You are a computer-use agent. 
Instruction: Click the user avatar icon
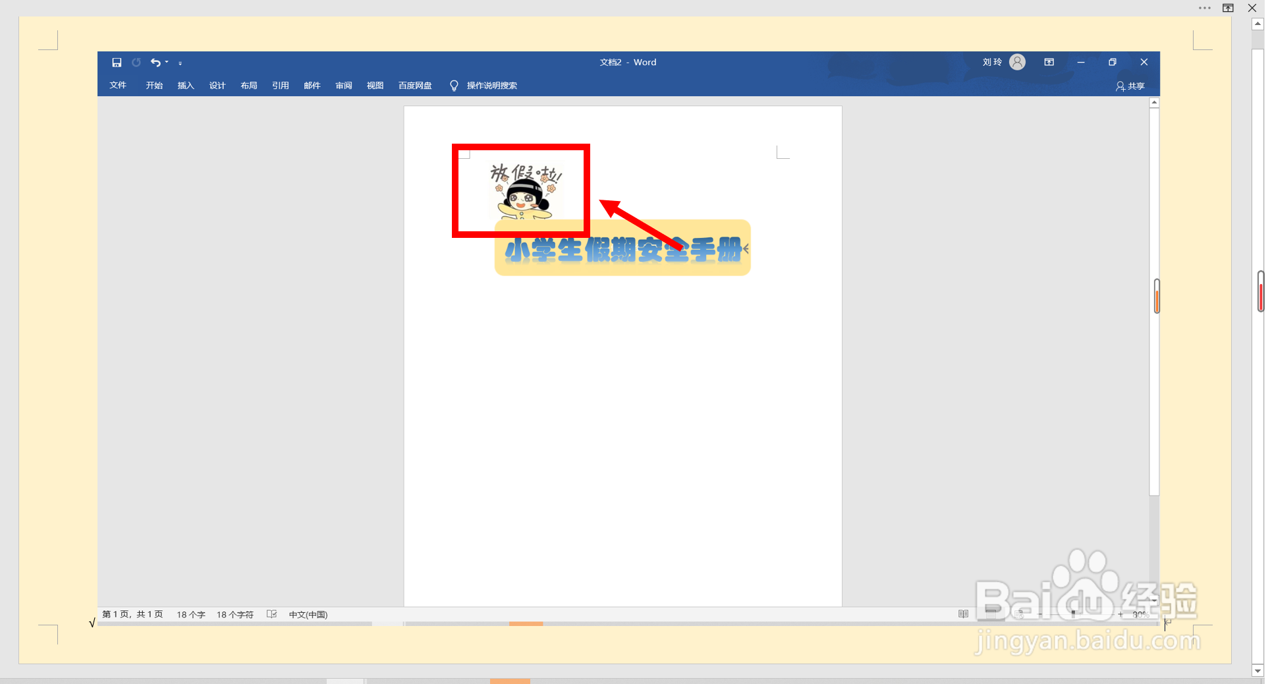(1018, 62)
